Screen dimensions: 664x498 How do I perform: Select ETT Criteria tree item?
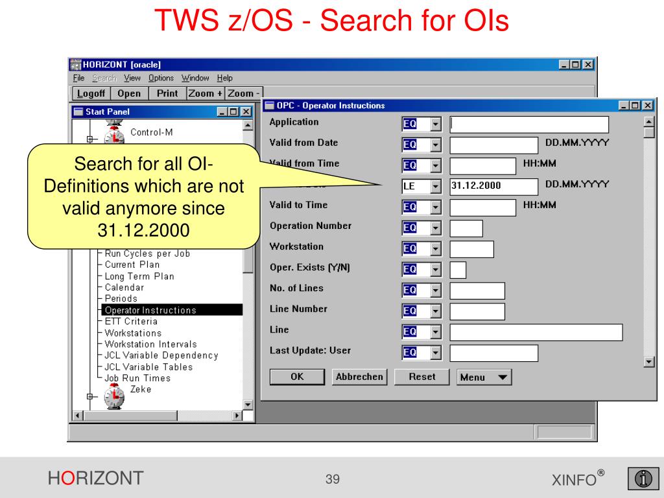[x=131, y=322]
